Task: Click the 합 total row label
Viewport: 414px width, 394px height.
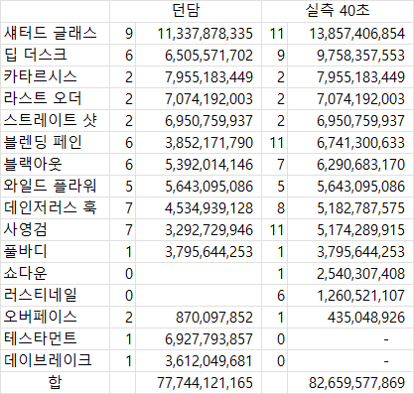Action: (x=55, y=382)
